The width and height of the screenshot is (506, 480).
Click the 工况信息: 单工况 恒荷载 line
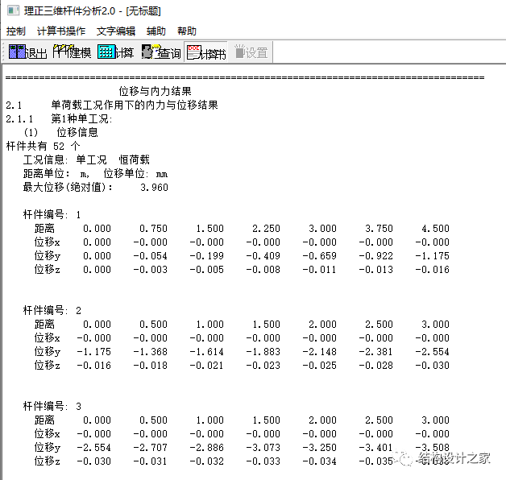[86, 159]
